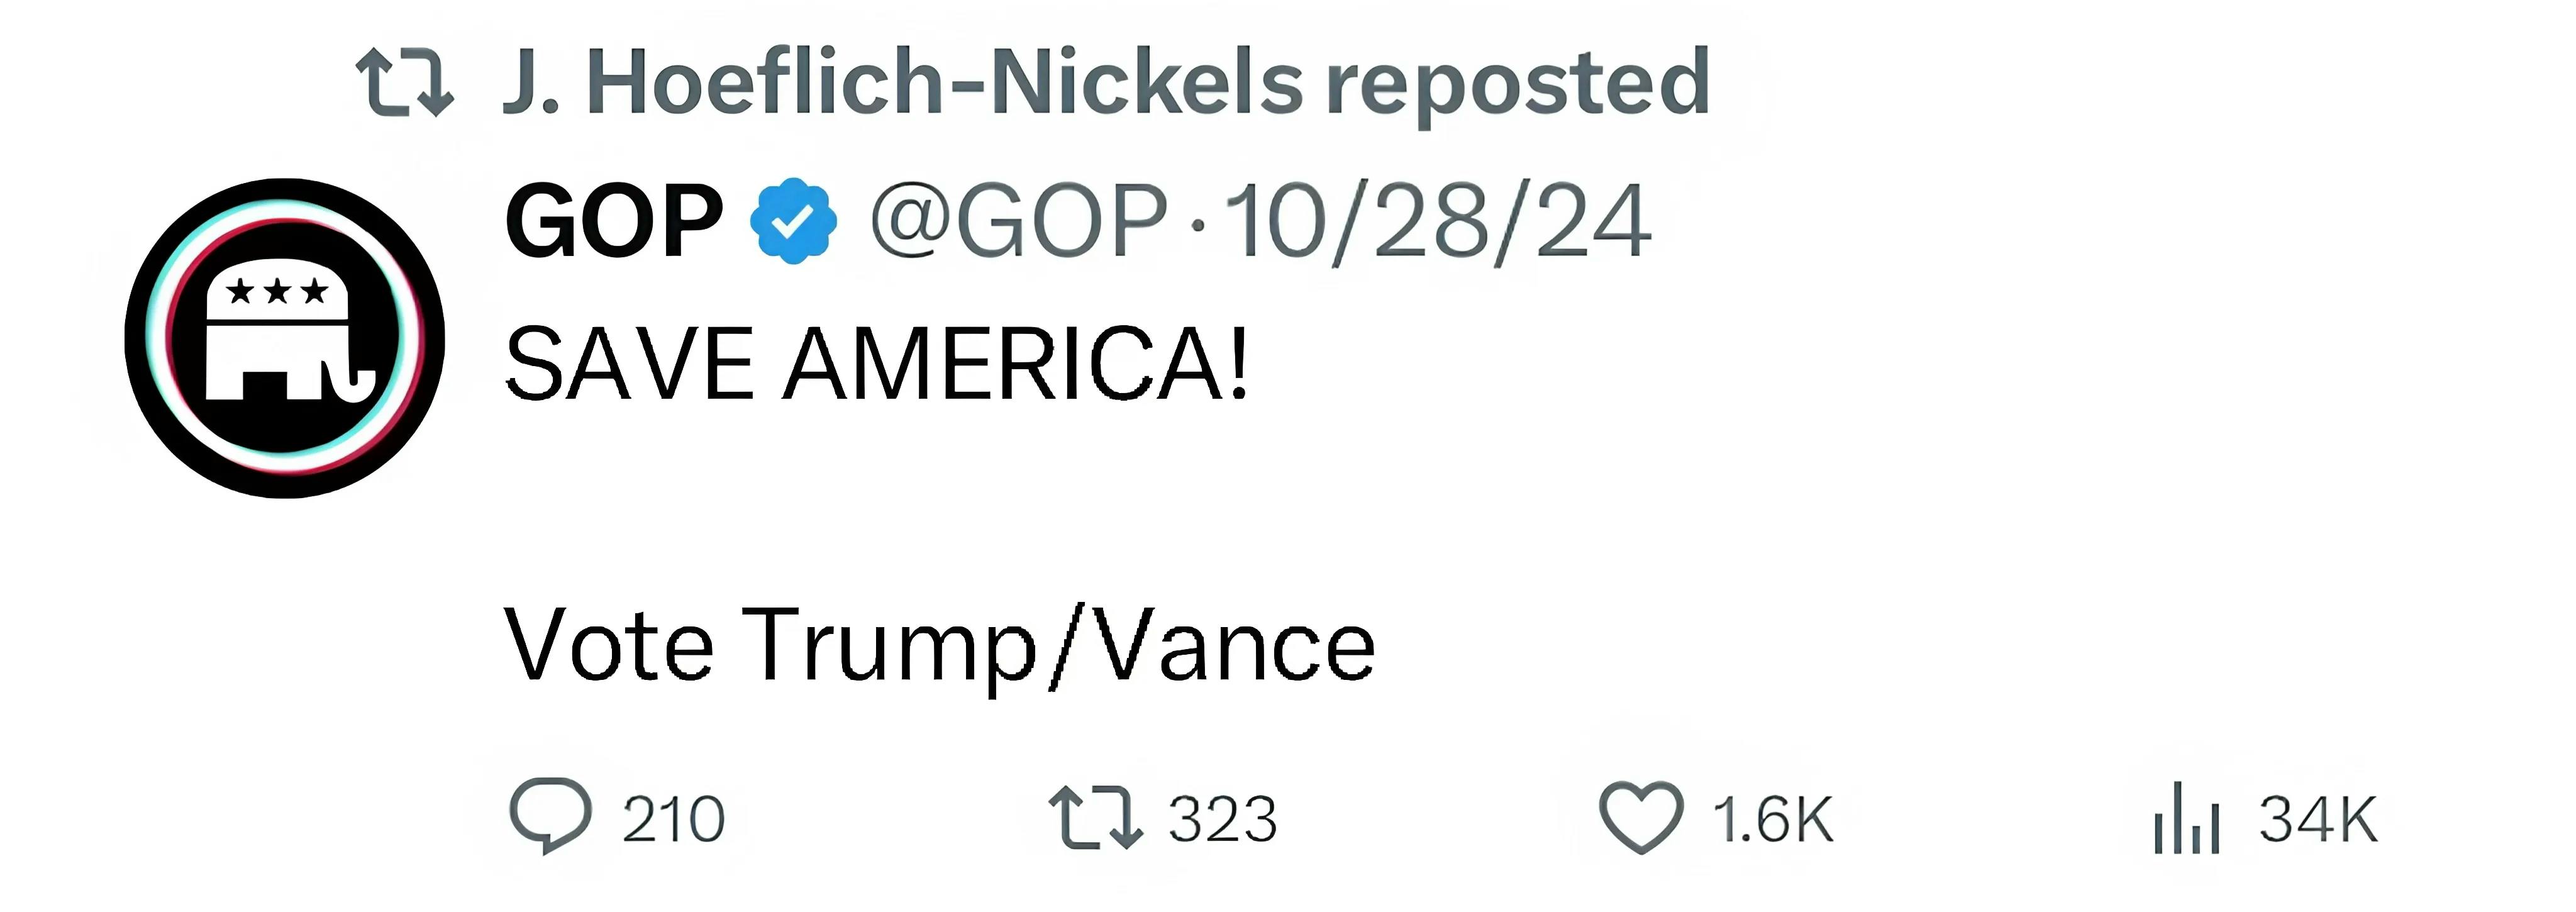2576x912 pixels.
Task: Like the post with the heart icon
Action: (x=1641, y=817)
